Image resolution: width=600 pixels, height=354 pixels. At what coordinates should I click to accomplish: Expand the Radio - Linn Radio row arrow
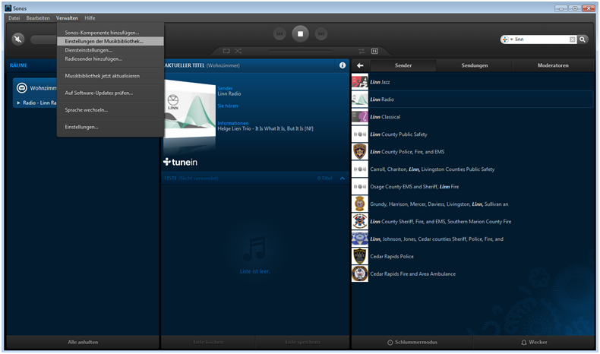[18, 103]
